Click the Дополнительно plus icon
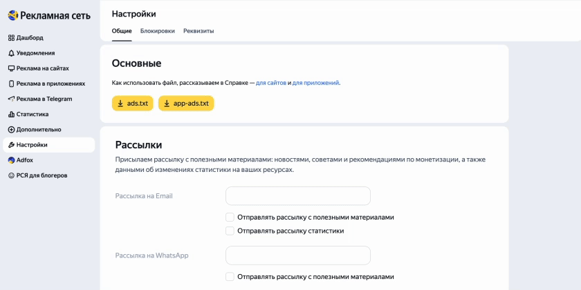 (11, 130)
